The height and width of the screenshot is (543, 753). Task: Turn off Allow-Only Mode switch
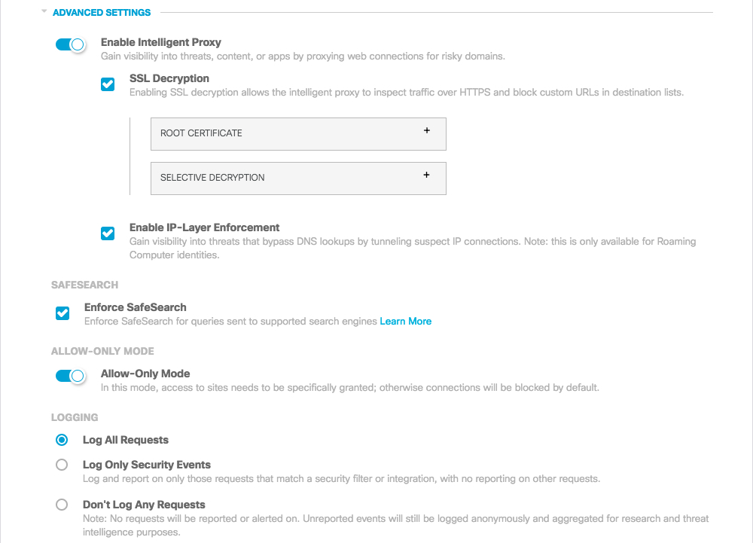pos(71,376)
